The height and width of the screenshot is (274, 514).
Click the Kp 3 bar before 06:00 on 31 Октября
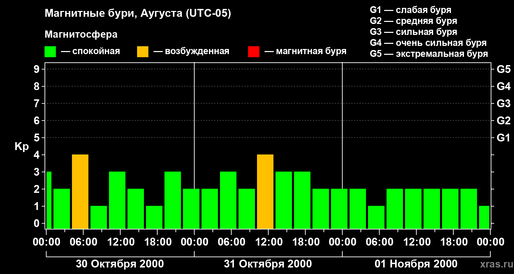[228, 200]
